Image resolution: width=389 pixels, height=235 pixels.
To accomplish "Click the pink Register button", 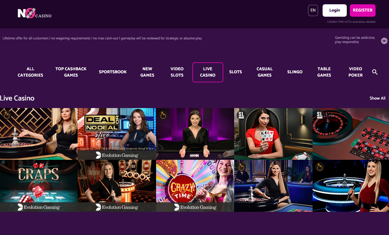I will 362,10.
